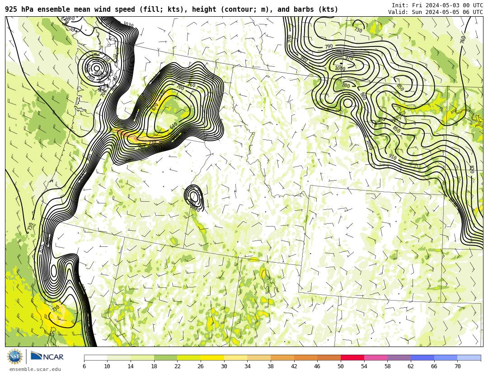Pick the medium green 18–22 kts swatch
This screenshot has width=488, height=375.
[165, 357]
